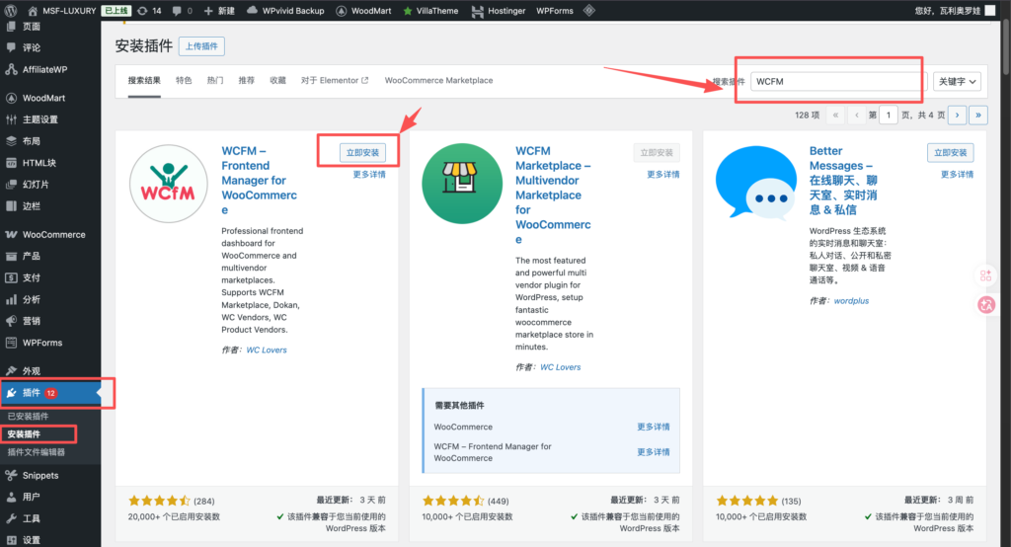The image size is (1011, 547).
Task: Click Better Messages chat bubble thumbnail
Action: click(756, 183)
